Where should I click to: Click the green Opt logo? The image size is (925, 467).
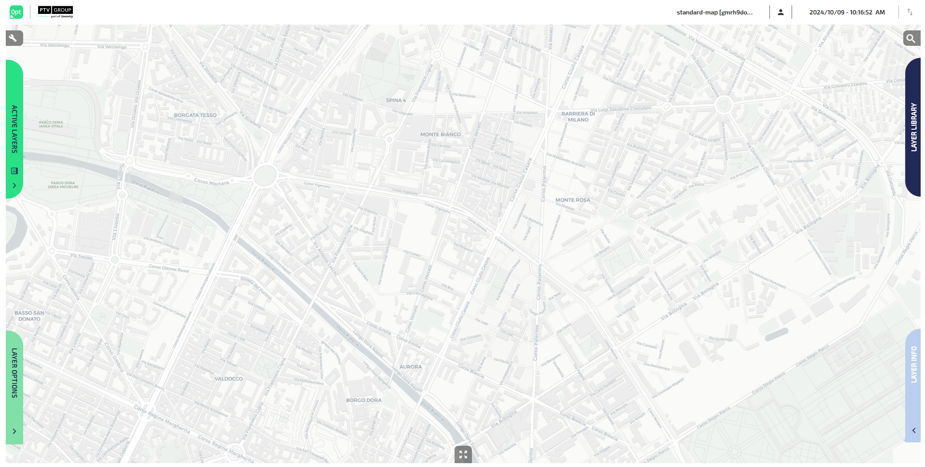pyautogui.click(x=16, y=12)
